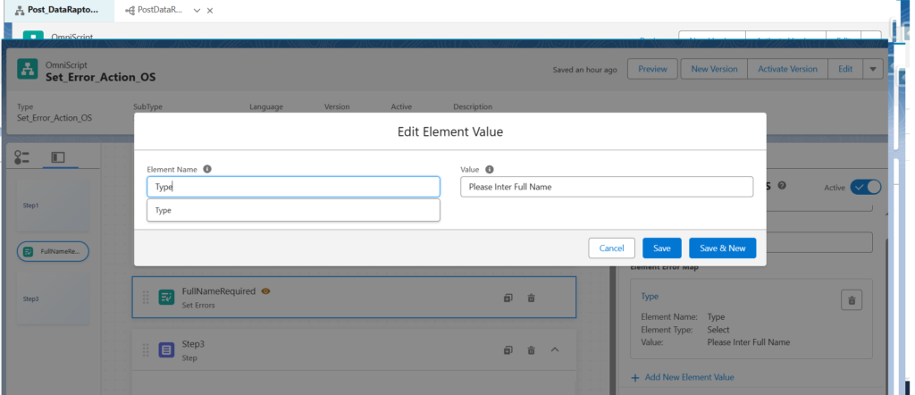Choose the Type suggestion from the dropdown
Screen dimensions: 915x395
point(293,210)
